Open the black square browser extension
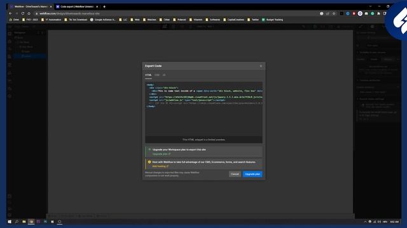Viewport: 407px width, 228px height. (x=341, y=13)
